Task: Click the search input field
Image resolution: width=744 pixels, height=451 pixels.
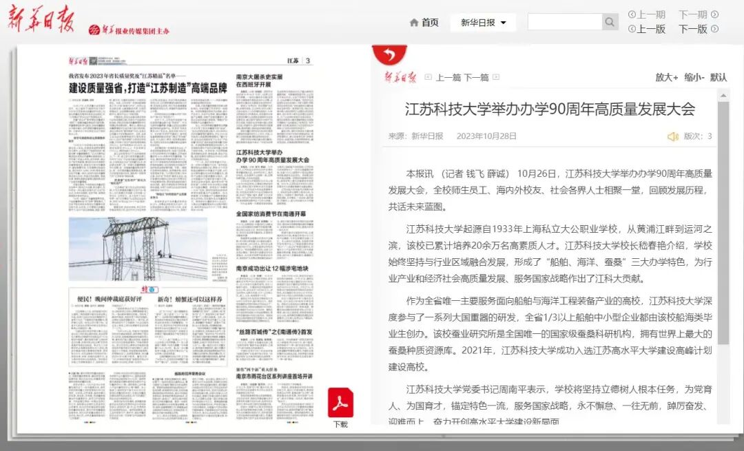Action: coord(565,21)
